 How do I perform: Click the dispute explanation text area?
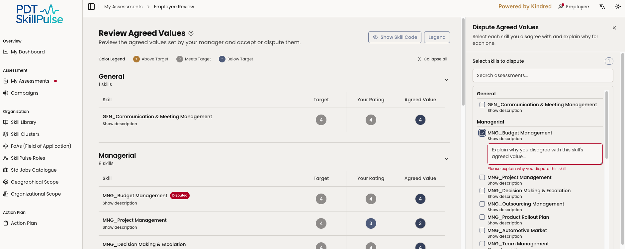click(545, 154)
